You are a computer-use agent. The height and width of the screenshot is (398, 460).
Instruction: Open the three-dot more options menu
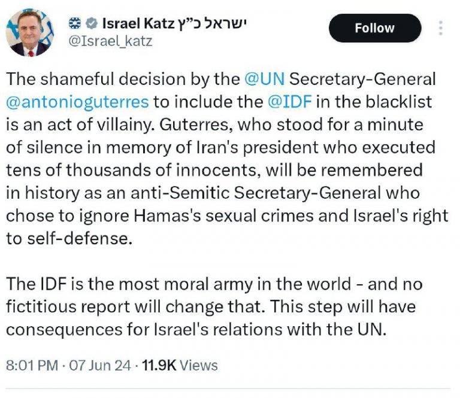tap(441, 28)
